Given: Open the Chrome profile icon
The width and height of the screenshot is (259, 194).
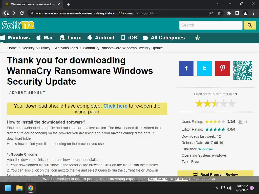Looking at the screenshot, I should click(x=245, y=13).
